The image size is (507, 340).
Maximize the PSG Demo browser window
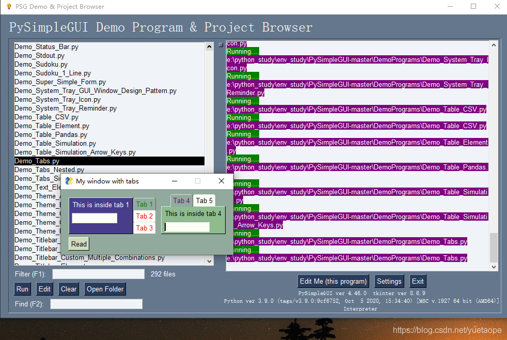473,7
